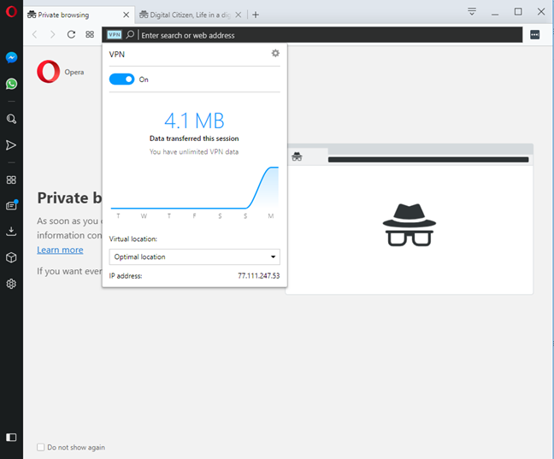Expand the Optimal location dropdown
The height and width of the screenshot is (459, 554).
[194, 257]
